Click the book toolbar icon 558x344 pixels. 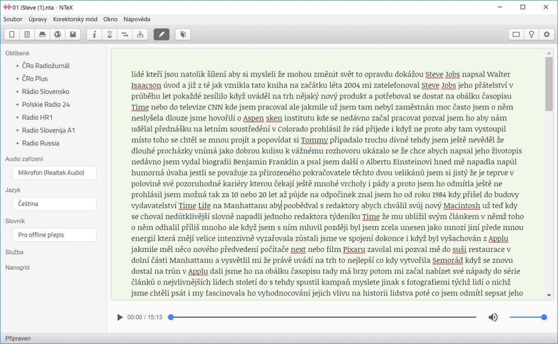183,34
